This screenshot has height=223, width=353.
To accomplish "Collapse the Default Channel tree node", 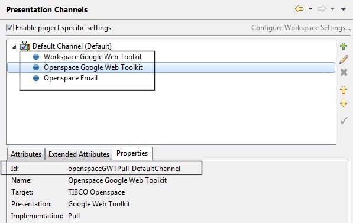I will pyautogui.click(x=14, y=47).
